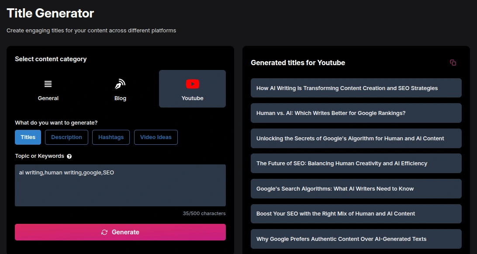
Task: Click the title about Boosting SEO with mixed content
Action: tap(356, 213)
